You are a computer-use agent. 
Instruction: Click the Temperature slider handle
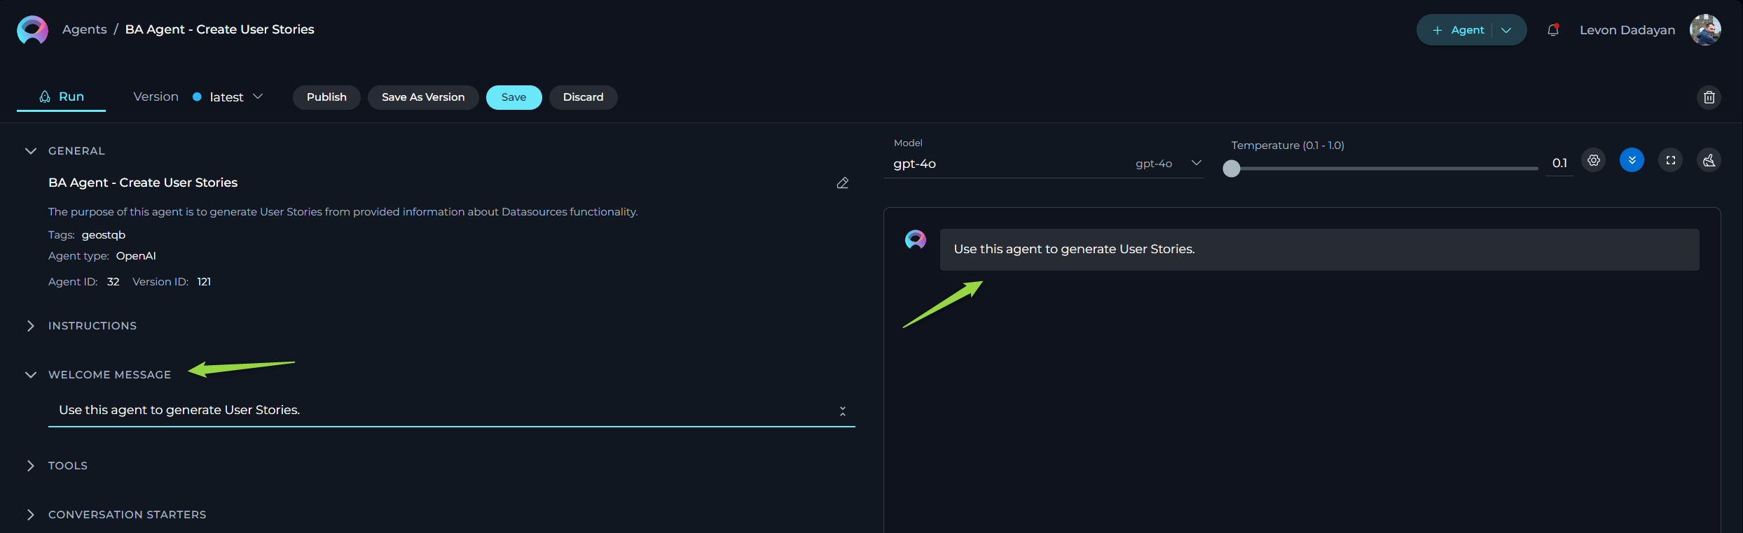1232,169
